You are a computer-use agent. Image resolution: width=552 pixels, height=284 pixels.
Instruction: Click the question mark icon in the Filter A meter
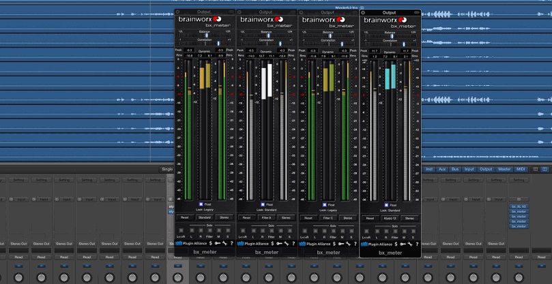[293, 242]
